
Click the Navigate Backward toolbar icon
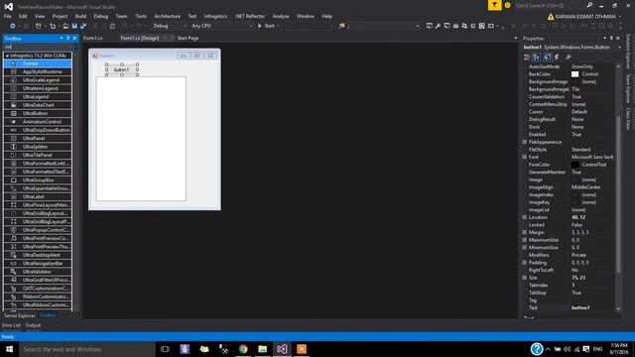tap(13, 26)
